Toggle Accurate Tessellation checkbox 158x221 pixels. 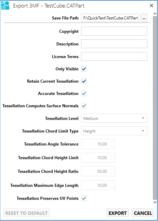click(x=84, y=94)
